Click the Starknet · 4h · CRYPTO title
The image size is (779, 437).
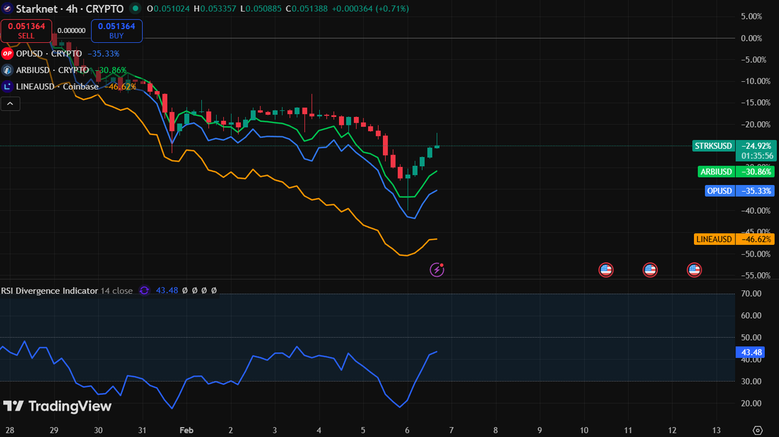70,8
